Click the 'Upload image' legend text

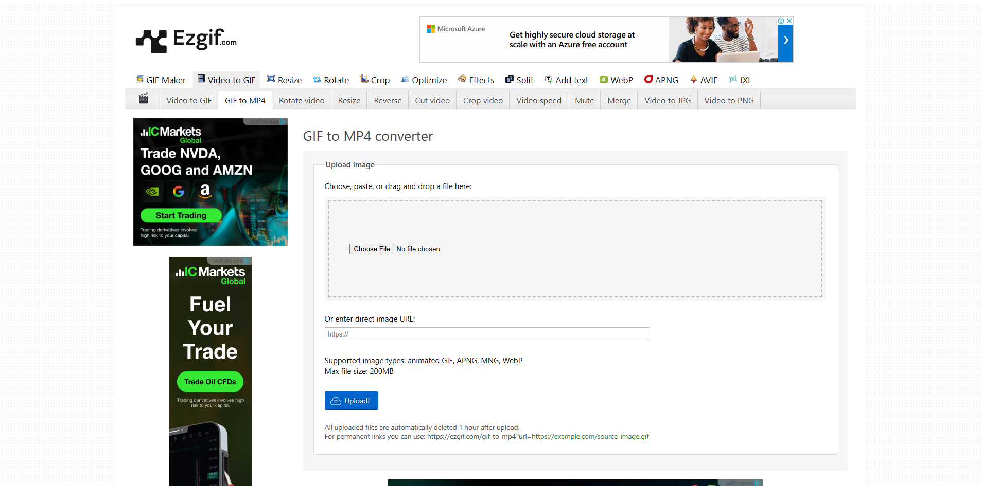pos(350,165)
